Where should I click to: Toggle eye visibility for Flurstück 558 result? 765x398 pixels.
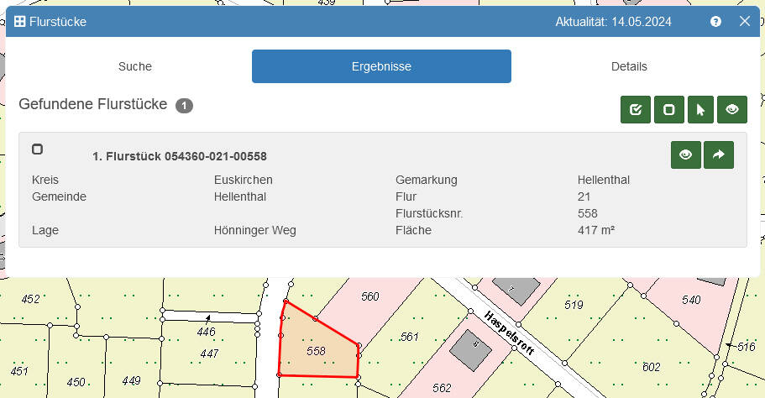686,154
